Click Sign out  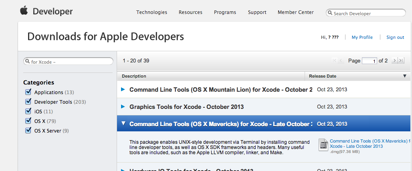point(395,37)
